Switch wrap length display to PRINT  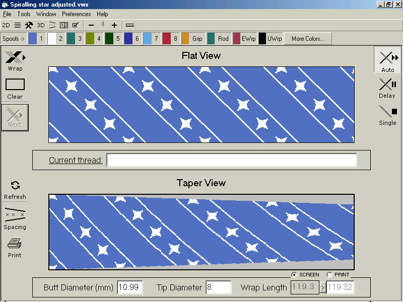click(330, 275)
